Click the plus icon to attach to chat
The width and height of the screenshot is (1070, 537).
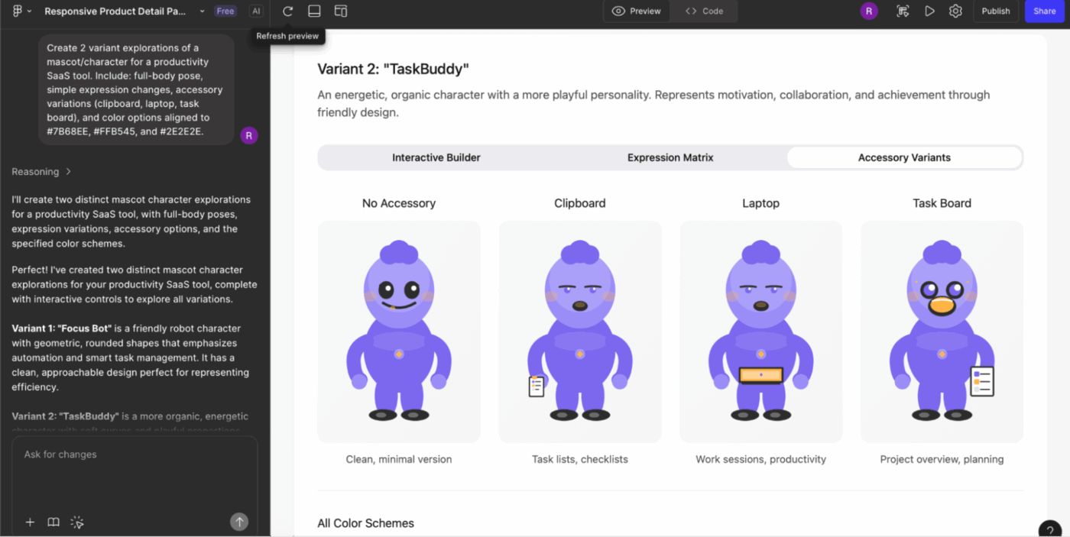click(x=30, y=522)
